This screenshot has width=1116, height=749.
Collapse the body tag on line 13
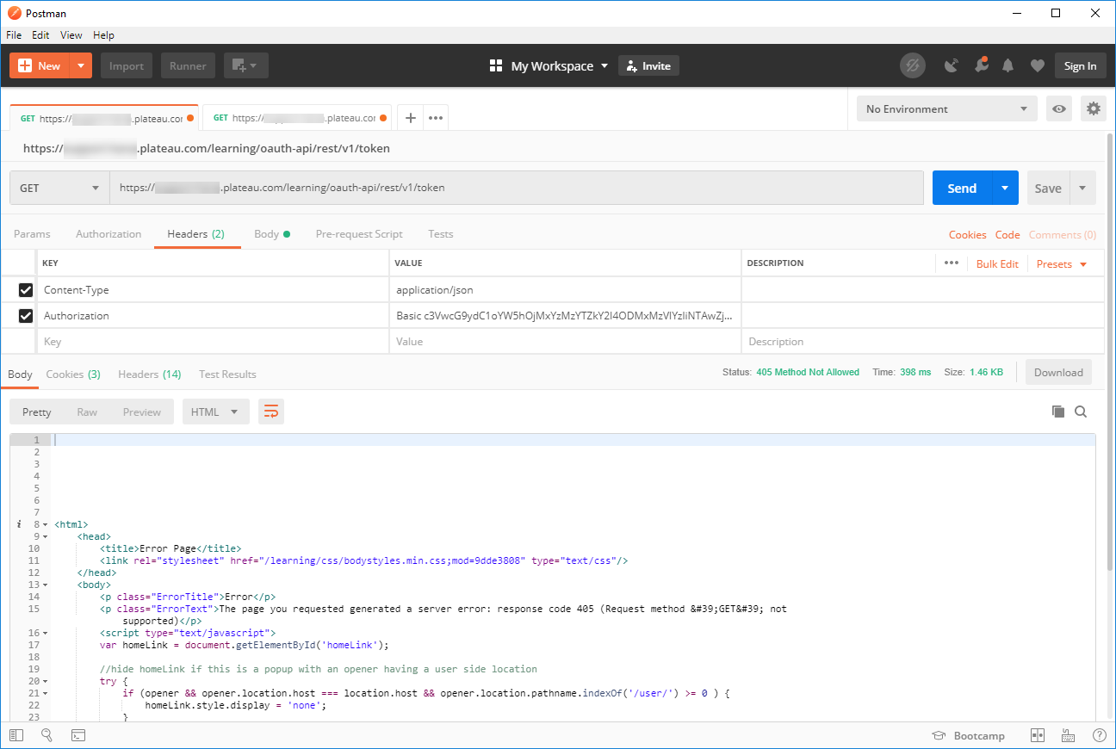click(x=45, y=585)
